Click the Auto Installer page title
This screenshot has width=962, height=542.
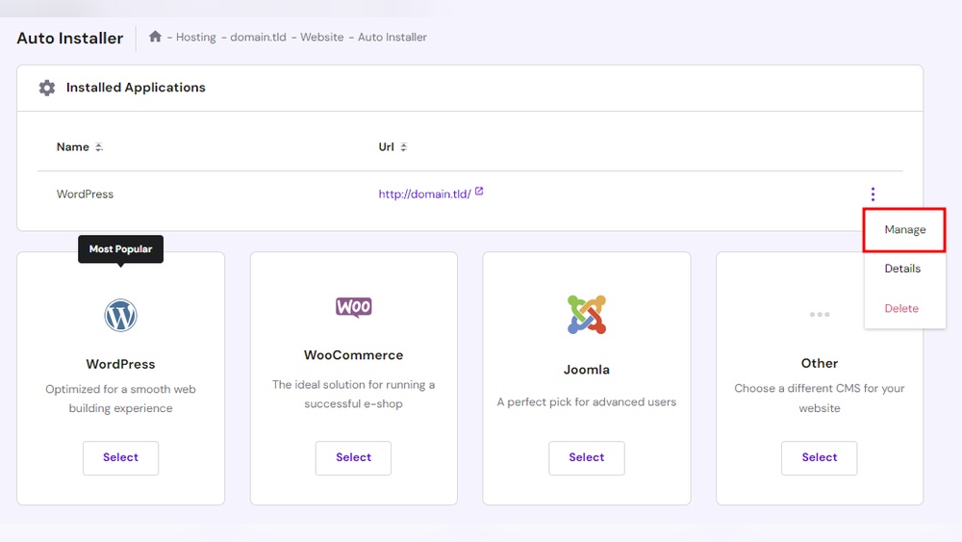click(70, 39)
